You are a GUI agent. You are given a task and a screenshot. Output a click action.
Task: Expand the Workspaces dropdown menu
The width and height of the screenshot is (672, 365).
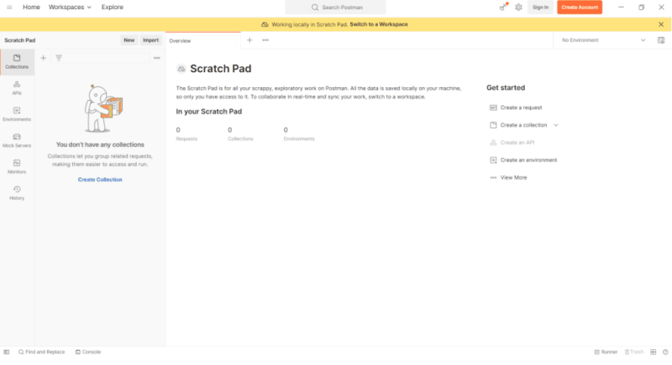(x=71, y=7)
